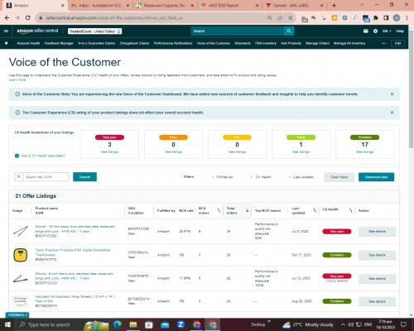The image size is (414, 331).
Task: Click the Edit favorites button
Action: coord(397,43)
